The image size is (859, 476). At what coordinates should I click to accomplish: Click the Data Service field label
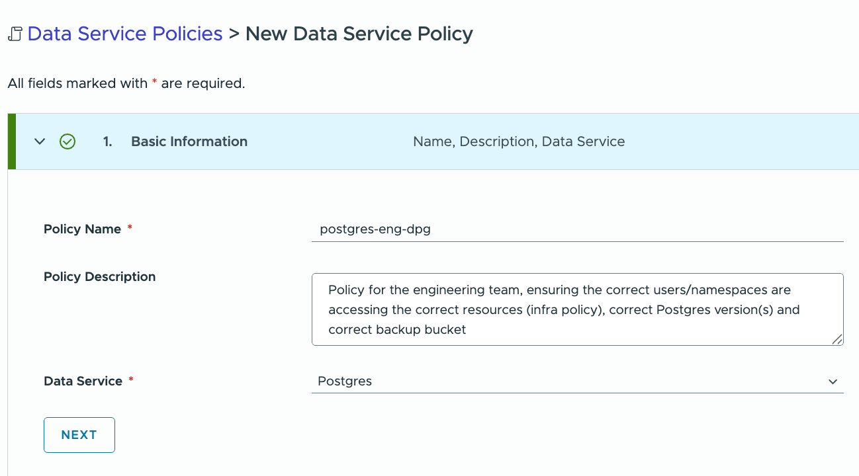(x=83, y=381)
